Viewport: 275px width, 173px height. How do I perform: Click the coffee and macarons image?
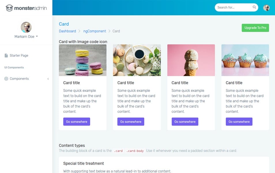pyautogui.click(x=137, y=60)
